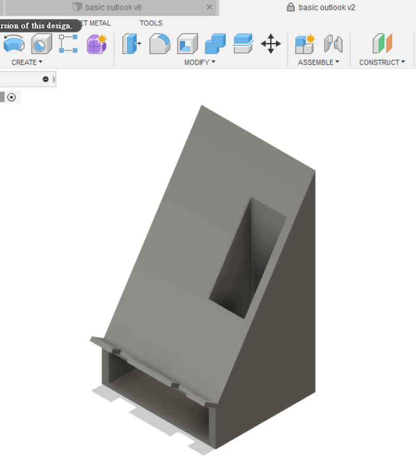Activate the Move/Copy arrows tool
This screenshot has height=456, width=416.
point(270,44)
